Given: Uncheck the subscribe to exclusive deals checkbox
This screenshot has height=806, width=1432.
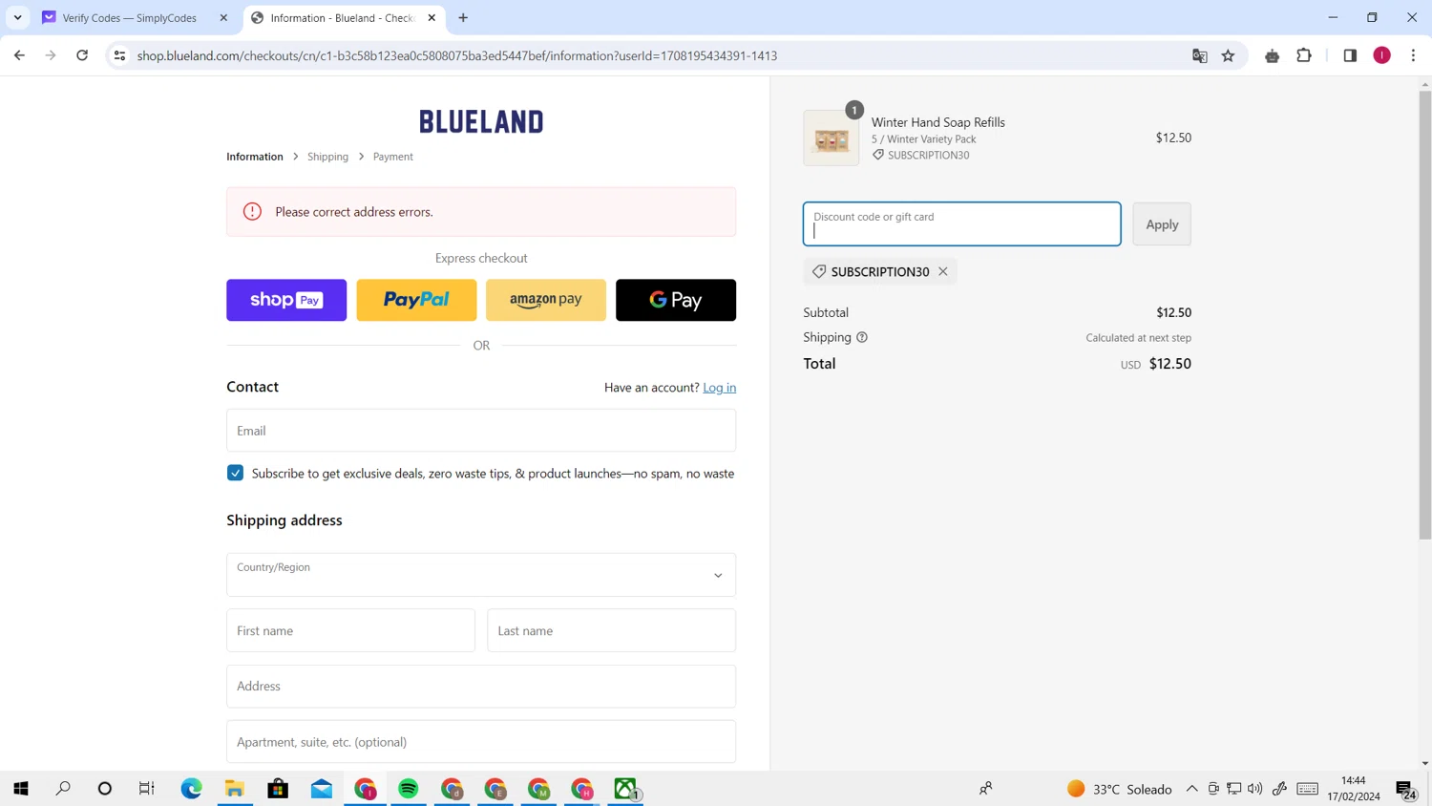Looking at the screenshot, I should tap(235, 473).
